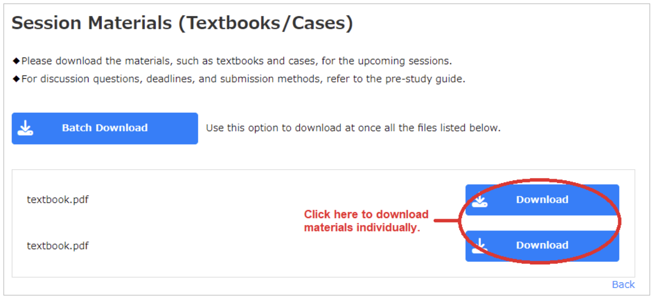
Task: Click the "Download" label on the top button
Action: point(542,200)
